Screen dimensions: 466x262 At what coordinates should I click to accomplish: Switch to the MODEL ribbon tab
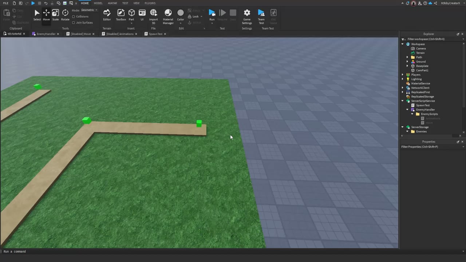click(98, 3)
